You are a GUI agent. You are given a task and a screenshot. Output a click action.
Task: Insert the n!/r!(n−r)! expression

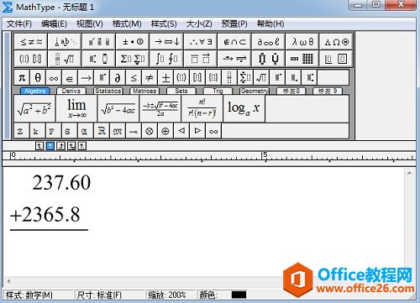click(202, 108)
